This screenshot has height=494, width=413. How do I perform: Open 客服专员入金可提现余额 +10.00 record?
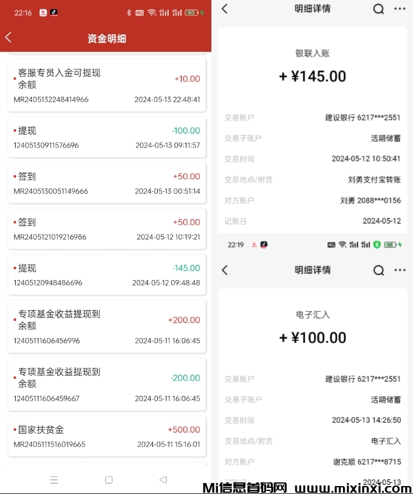click(107, 85)
